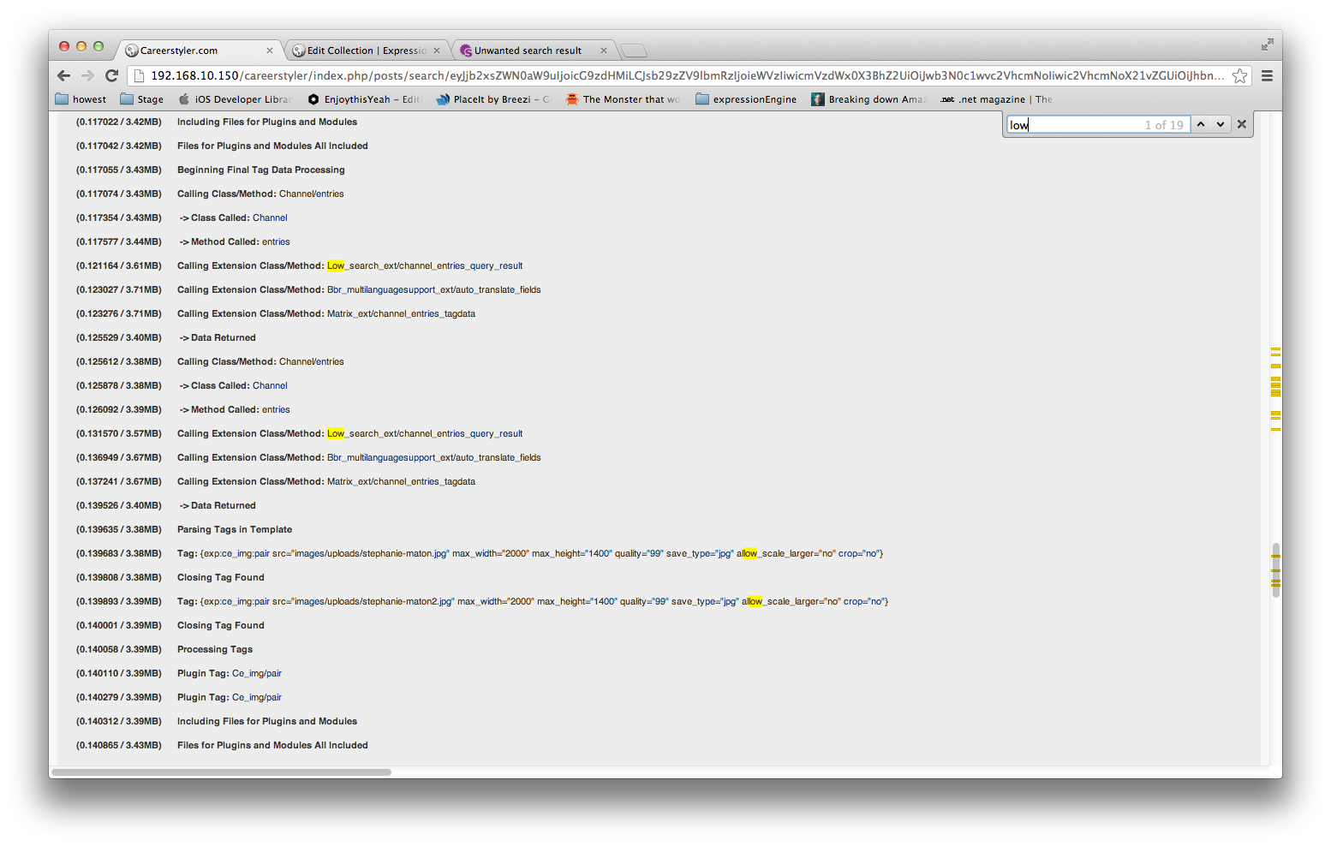1331x846 pixels.
Task: Open the Chrome hamburger menu
Action: (x=1267, y=76)
